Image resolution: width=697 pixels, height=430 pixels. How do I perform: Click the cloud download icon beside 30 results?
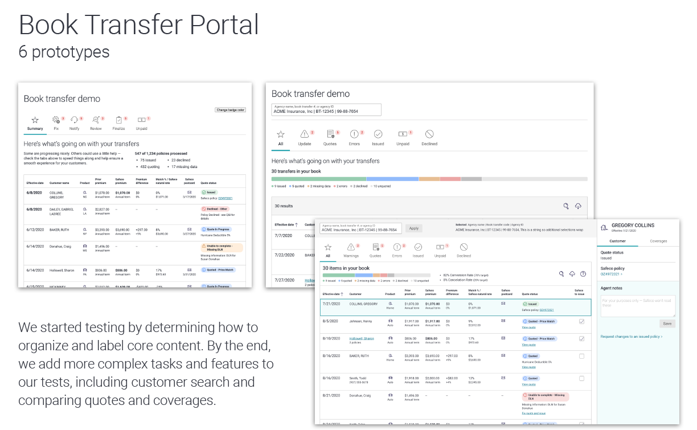click(579, 206)
